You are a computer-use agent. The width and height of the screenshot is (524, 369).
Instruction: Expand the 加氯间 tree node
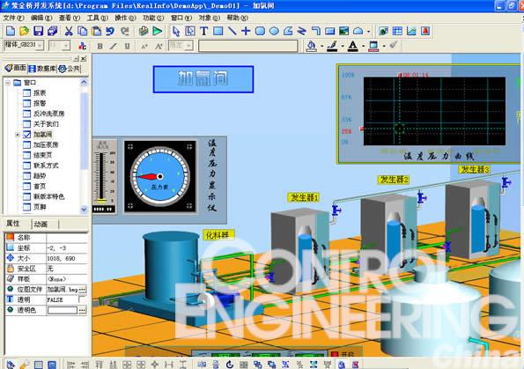pyautogui.click(x=18, y=135)
